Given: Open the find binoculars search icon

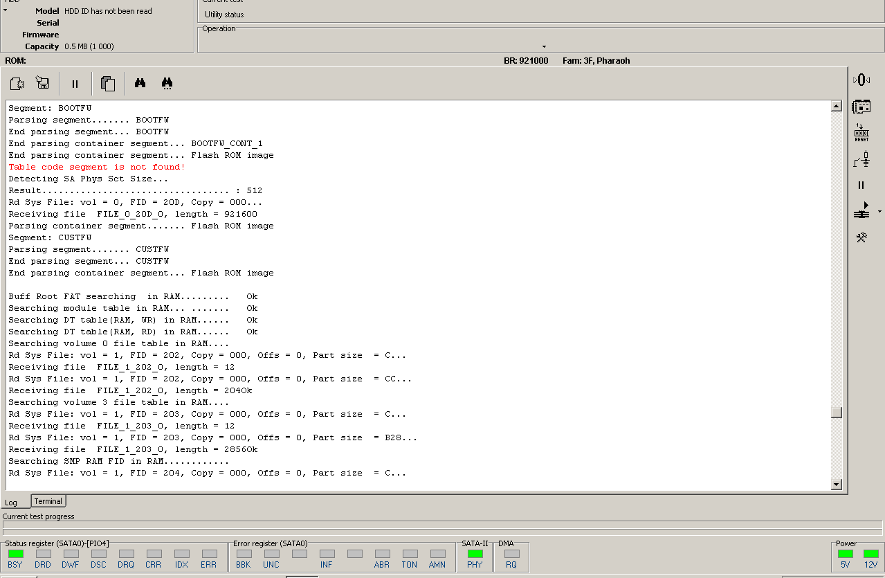Looking at the screenshot, I should pos(140,83).
